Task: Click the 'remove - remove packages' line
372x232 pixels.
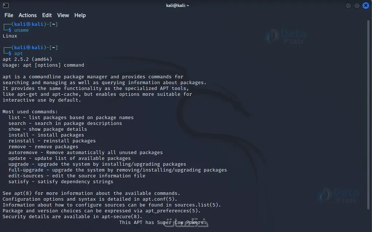Action: click(43, 147)
